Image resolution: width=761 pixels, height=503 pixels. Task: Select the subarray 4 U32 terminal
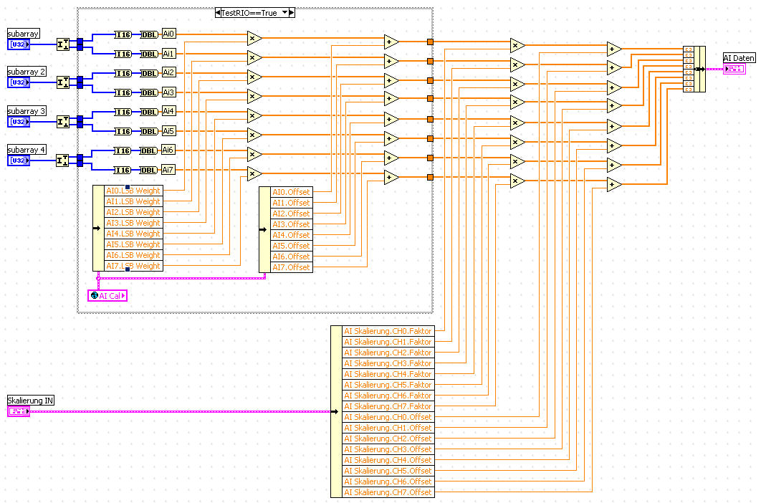click(x=19, y=161)
